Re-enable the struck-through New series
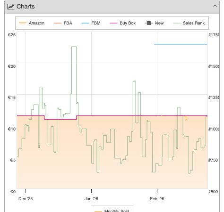Image resolution: width=224 pixels, height=212 pixels. [x=154, y=23]
